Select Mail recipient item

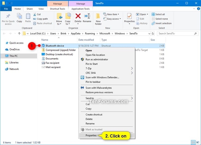point(53,67)
